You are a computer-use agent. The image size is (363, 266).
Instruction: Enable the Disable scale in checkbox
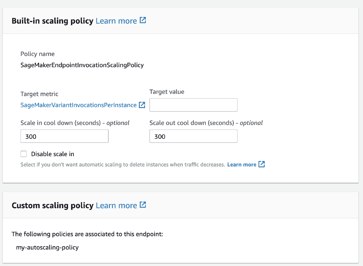(x=24, y=154)
